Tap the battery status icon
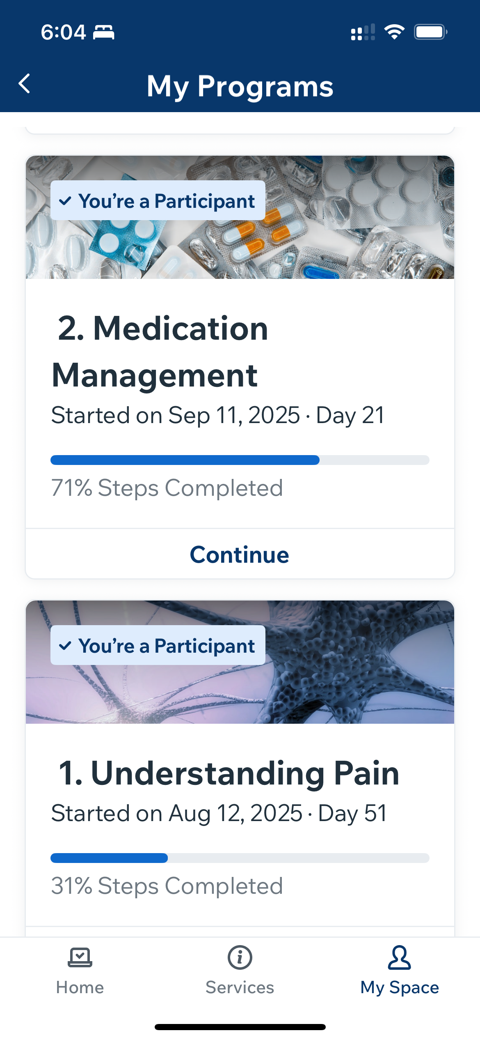480x1040 pixels. [430, 32]
